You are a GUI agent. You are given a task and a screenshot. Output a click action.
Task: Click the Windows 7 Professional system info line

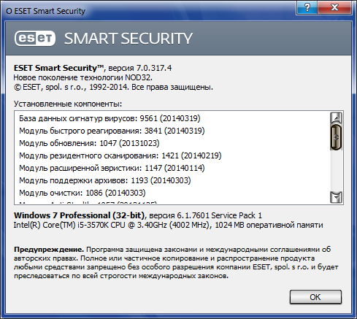click(138, 215)
